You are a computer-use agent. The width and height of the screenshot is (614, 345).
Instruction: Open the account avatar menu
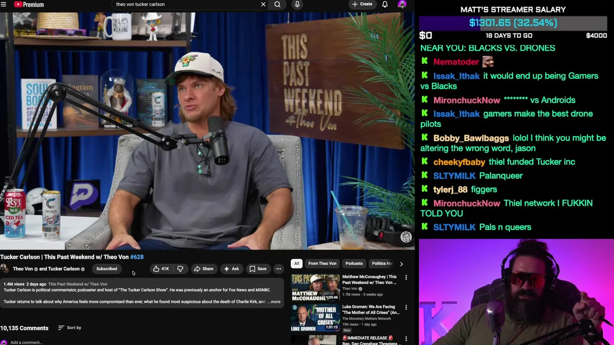coord(402,4)
